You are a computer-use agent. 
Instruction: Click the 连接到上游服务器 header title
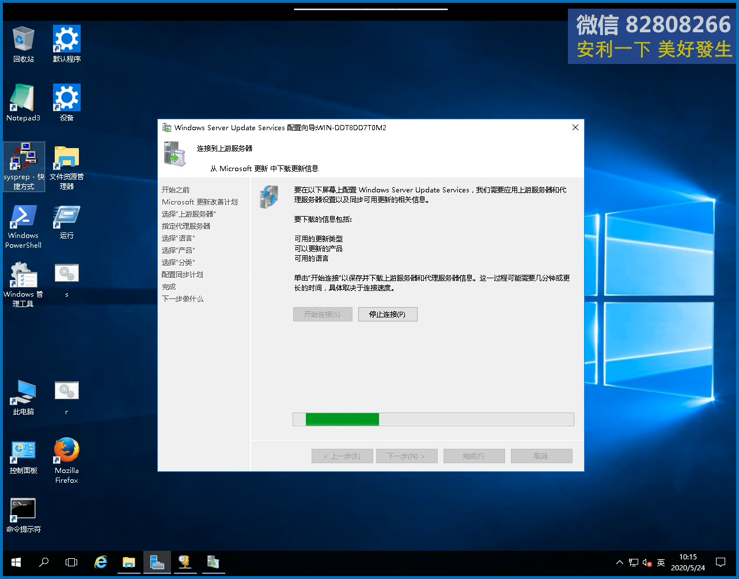(x=225, y=148)
